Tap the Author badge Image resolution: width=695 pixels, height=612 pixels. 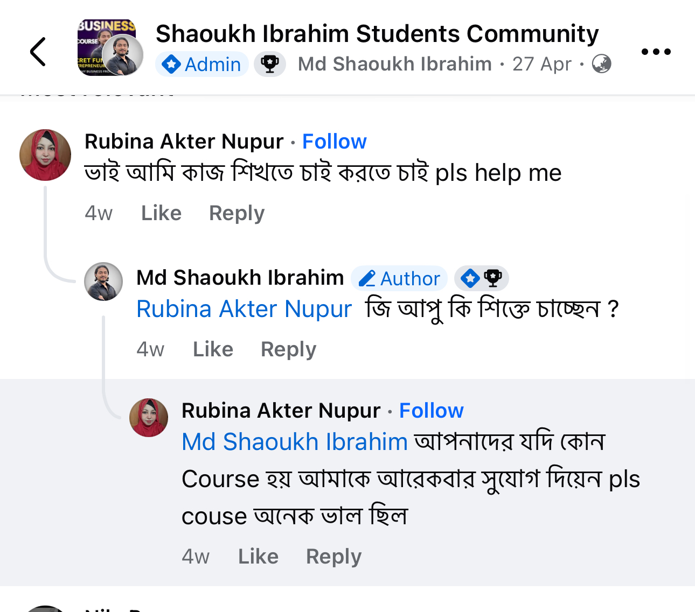399,278
